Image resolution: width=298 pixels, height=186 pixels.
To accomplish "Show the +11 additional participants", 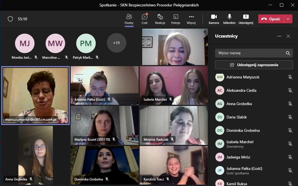I will coord(116,43).
